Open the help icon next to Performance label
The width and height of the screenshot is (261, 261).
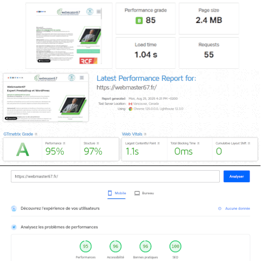click(64, 143)
